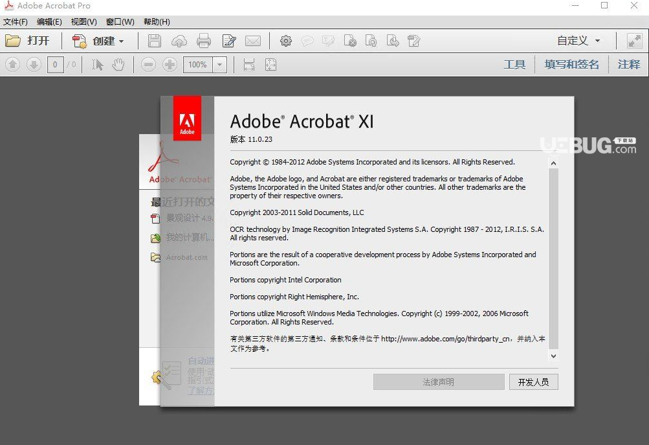Open the 视图(V) menu

83,22
